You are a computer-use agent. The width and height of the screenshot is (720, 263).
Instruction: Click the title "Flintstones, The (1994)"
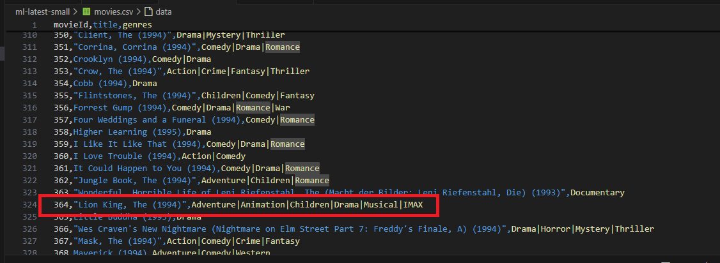(134, 96)
